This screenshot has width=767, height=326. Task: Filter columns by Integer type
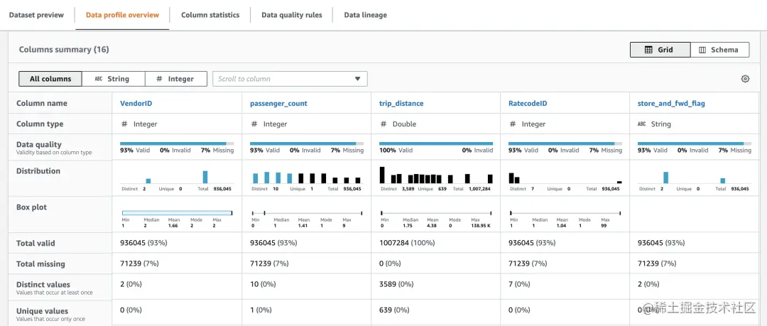pos(176,79)
